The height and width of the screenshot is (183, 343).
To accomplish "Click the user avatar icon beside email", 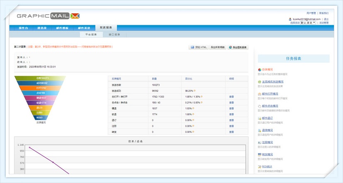I will 290,19.
